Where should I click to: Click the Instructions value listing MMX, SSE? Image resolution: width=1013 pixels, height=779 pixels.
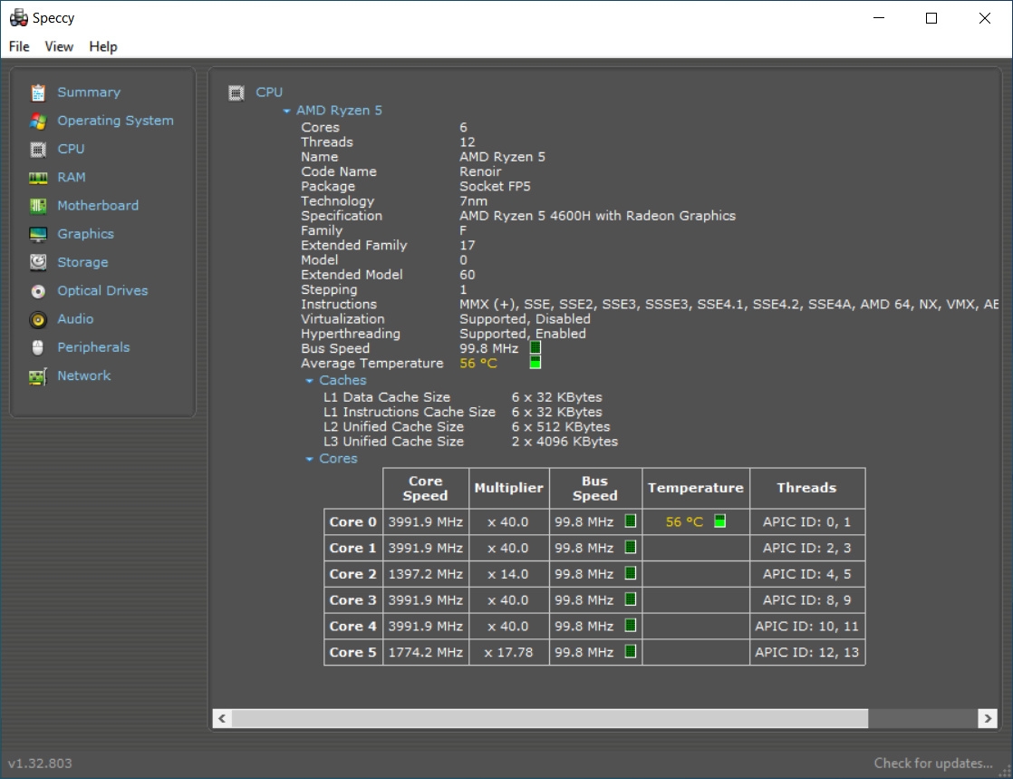coord(728,305)
